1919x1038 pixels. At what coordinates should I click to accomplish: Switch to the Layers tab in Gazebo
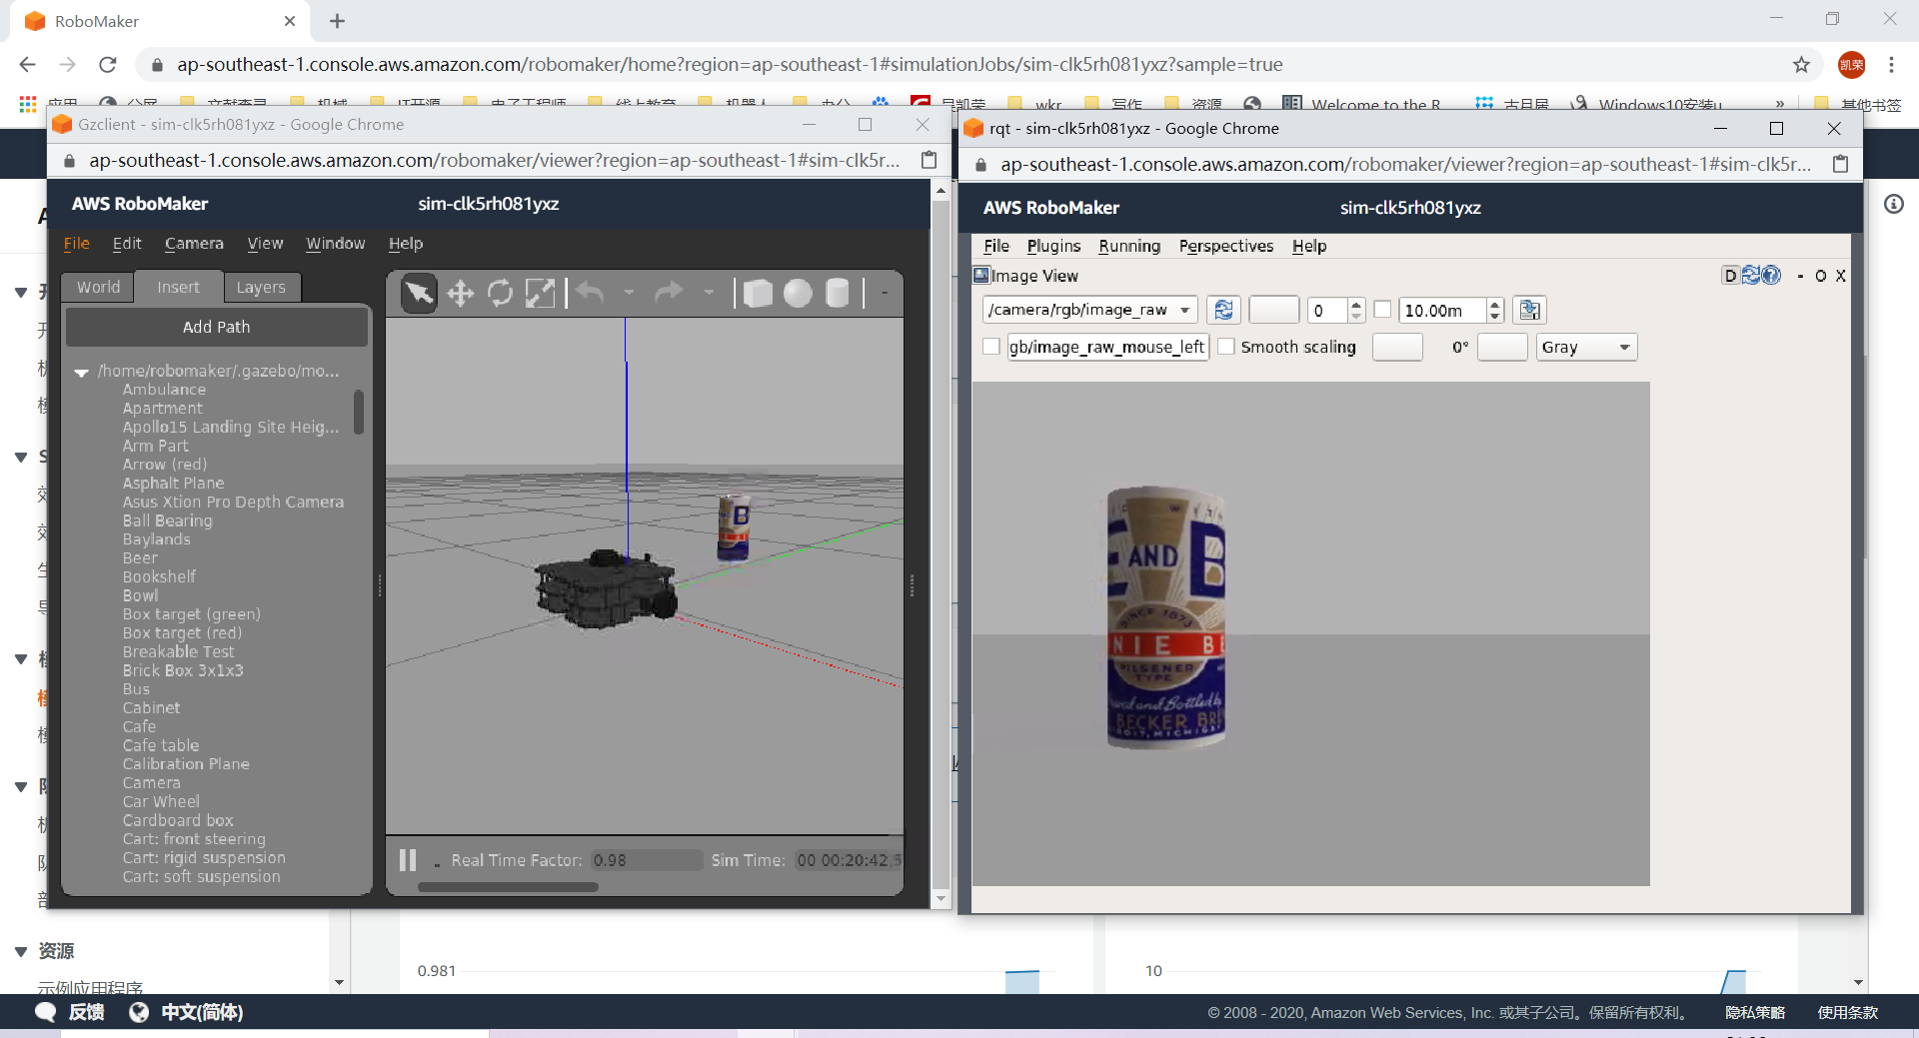[261, 288]
